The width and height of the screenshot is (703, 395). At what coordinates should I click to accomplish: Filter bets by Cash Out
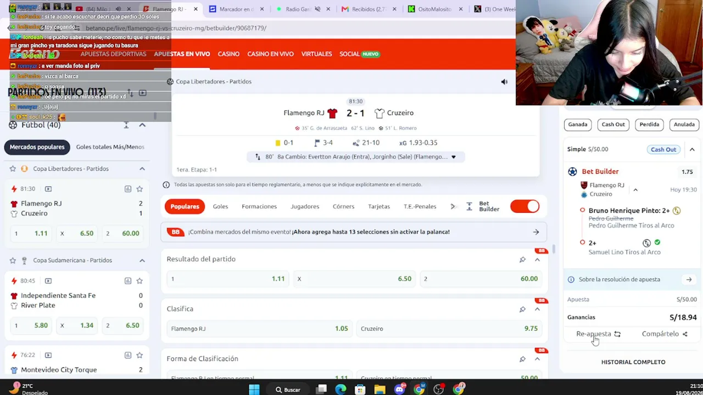pos(613,125)
